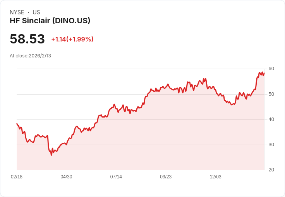Select the 30 price axis label

coord(271,145)
